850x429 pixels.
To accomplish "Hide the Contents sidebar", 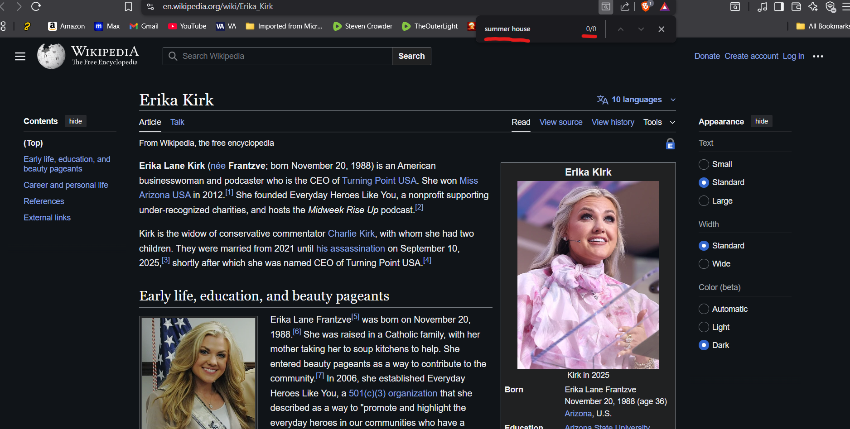I will click(x=76, y=121).
